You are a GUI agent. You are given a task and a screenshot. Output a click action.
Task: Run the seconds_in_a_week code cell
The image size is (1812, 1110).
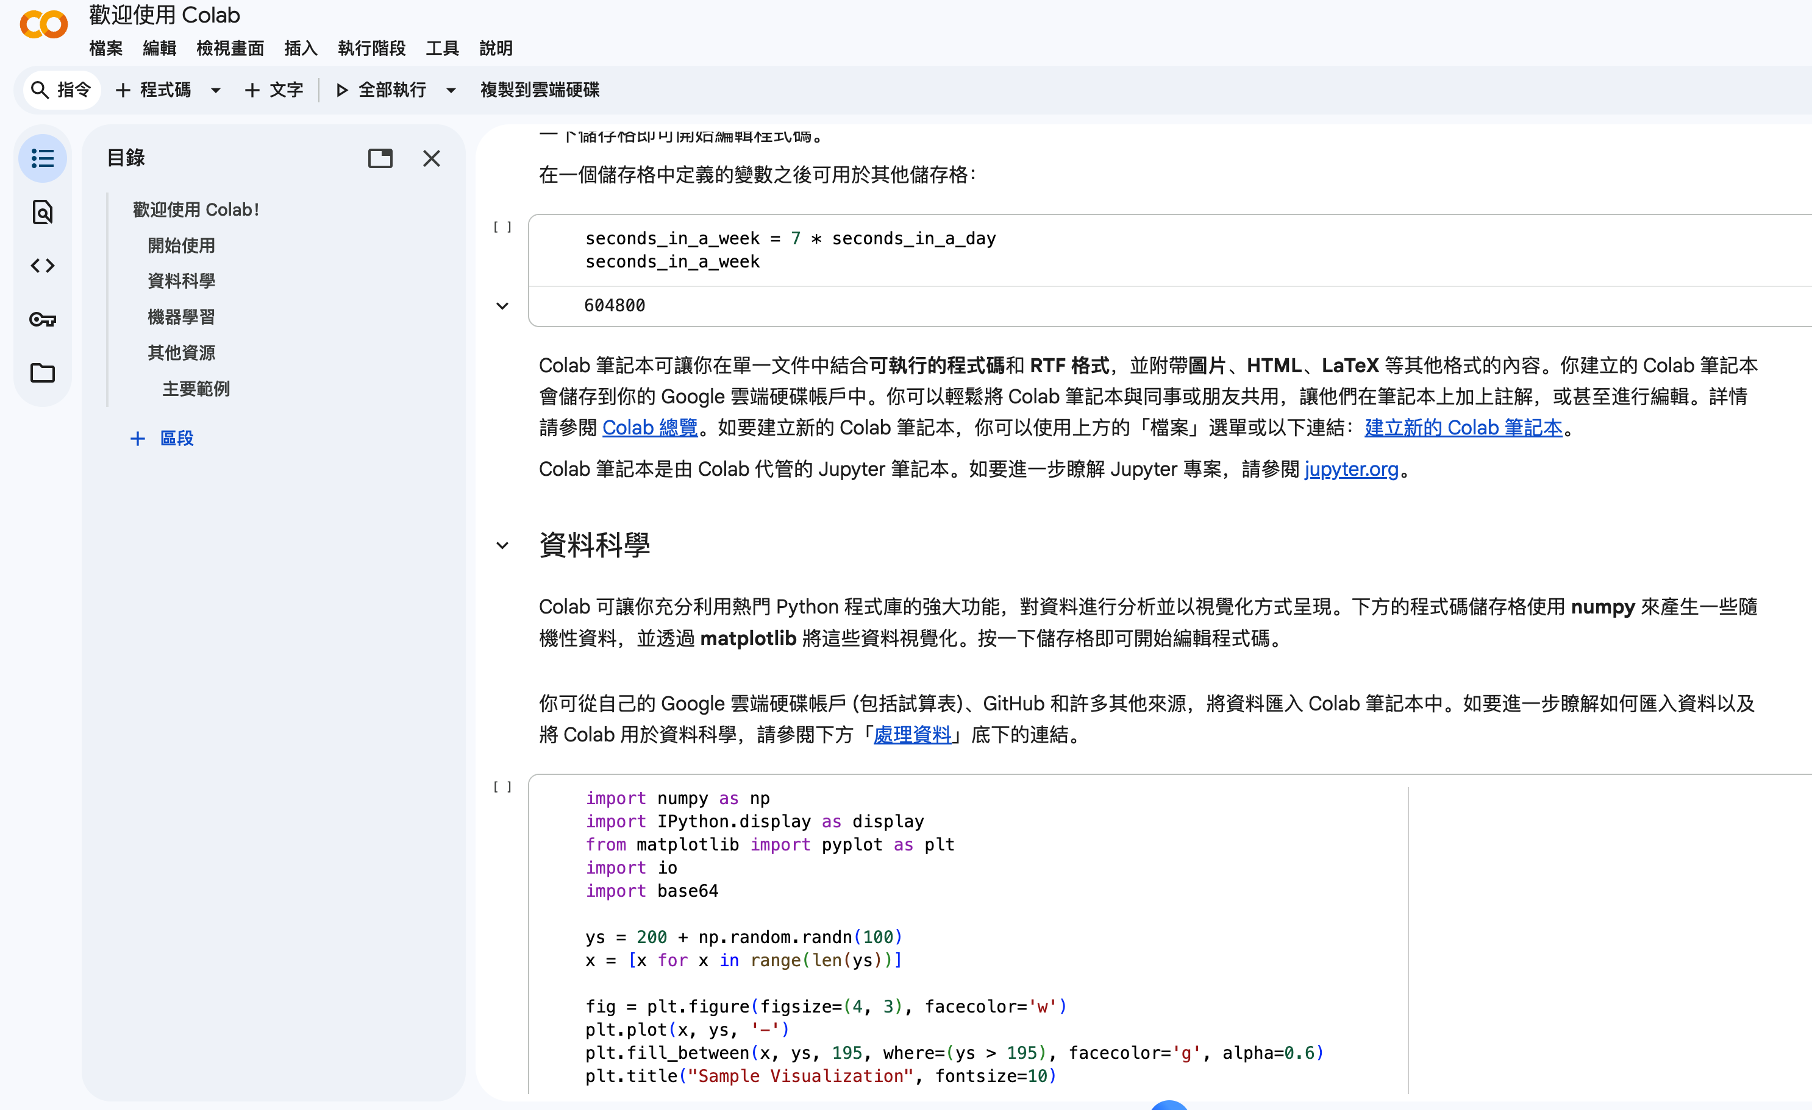(x=502, y=228)
